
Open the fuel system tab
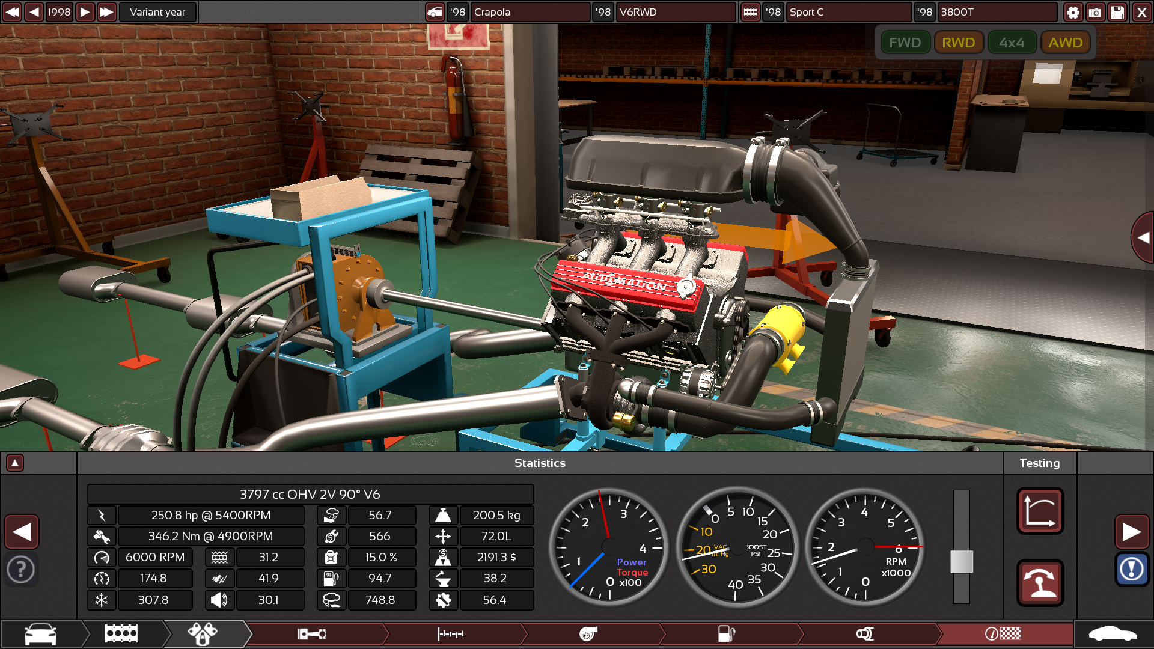727,634
